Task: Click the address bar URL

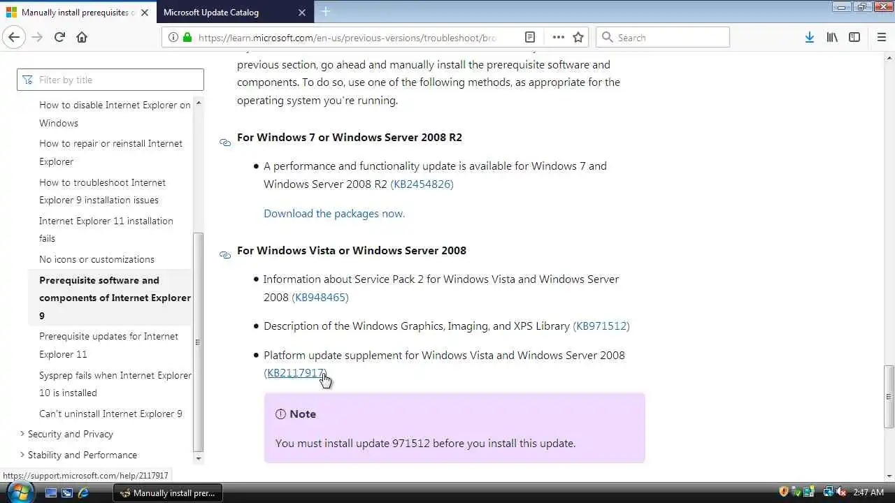Action: coord(347,37)
